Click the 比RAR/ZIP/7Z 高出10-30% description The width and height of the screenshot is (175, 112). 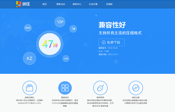click(29, 103)
